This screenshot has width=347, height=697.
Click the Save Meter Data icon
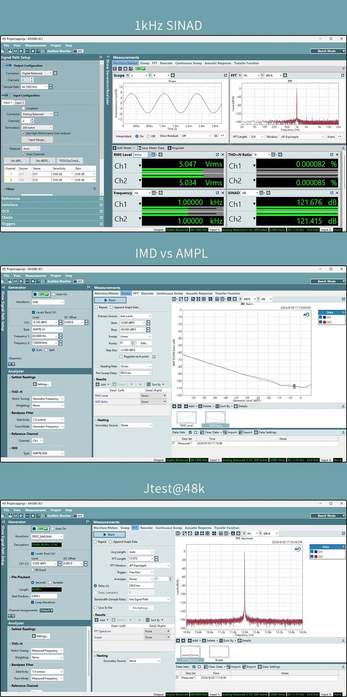(139, 148)
